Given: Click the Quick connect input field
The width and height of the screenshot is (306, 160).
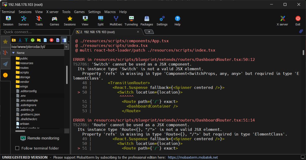Looking at the screenshot, I should click(x=35, y=32).
